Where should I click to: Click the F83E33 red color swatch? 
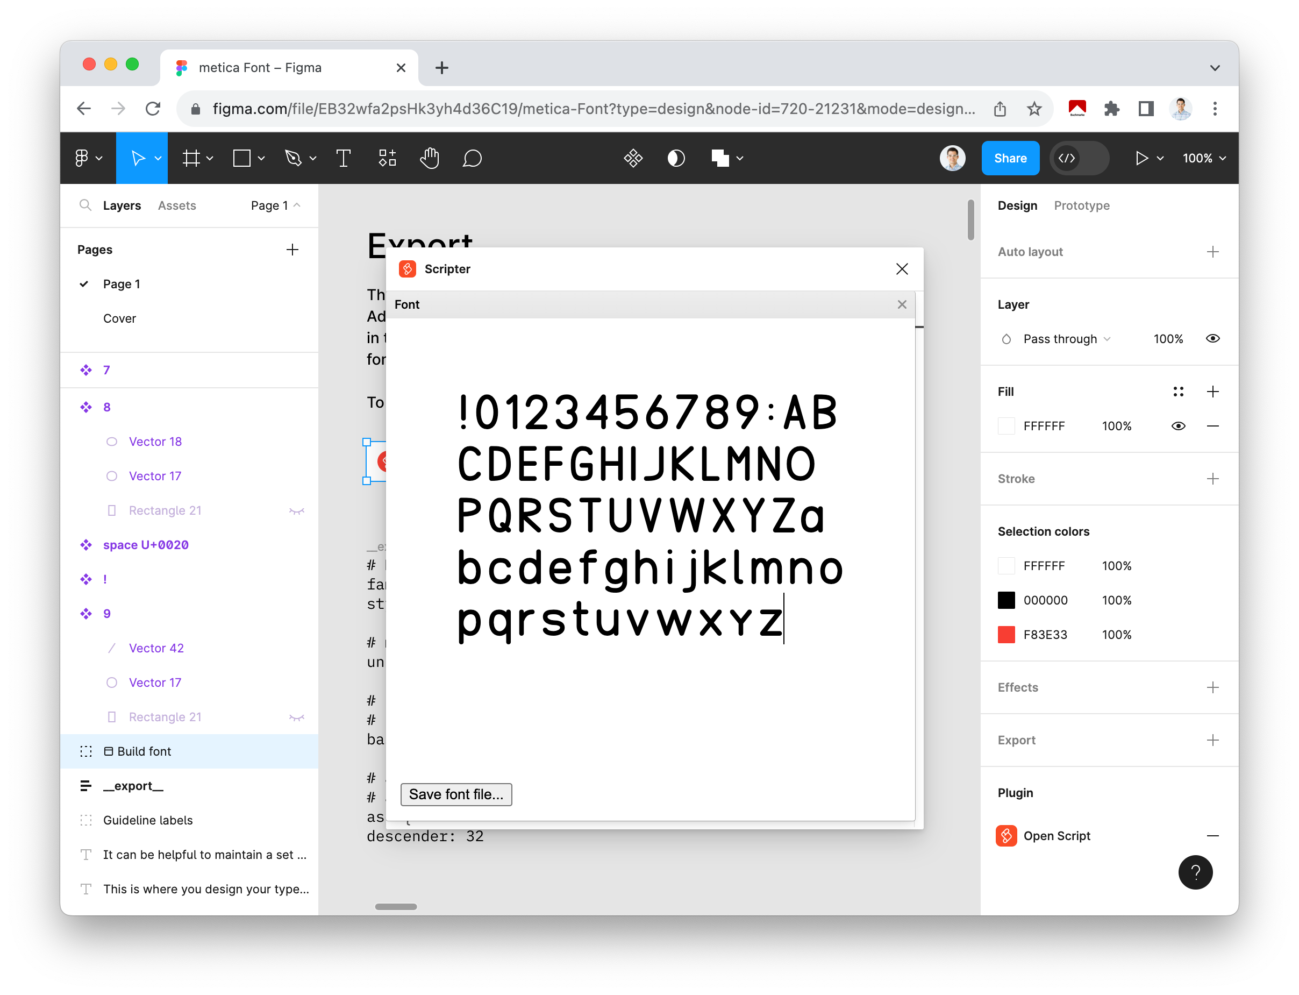coord(1006,634)
